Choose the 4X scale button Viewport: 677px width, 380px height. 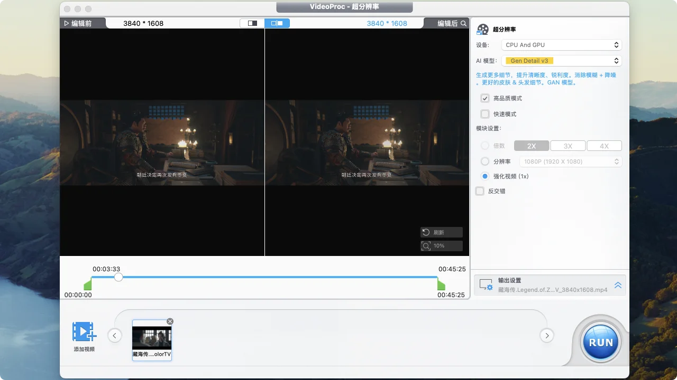tap(604, 146)
